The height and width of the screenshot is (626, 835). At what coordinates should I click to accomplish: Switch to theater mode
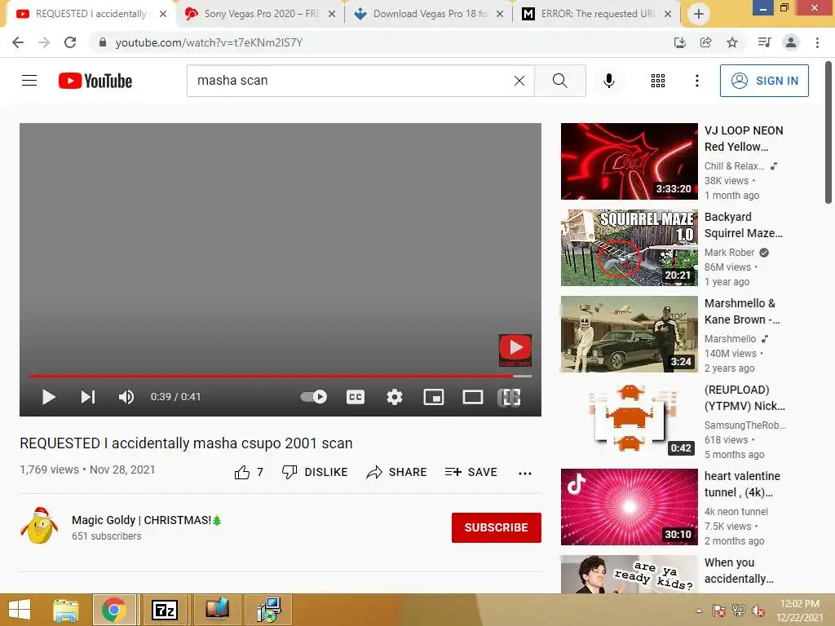pyautogui.click(x=472, y=397)
